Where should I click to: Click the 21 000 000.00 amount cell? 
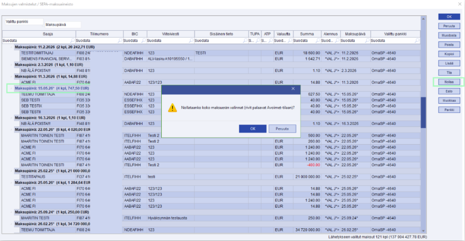(307, 177)
